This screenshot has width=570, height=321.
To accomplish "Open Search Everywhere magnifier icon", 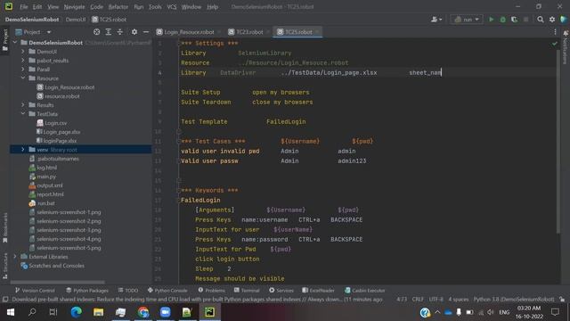I will click(541, 20).
